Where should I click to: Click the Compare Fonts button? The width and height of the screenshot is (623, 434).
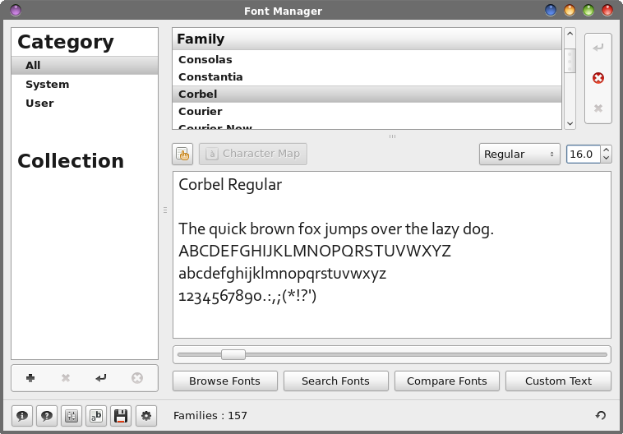coord(446,381)
